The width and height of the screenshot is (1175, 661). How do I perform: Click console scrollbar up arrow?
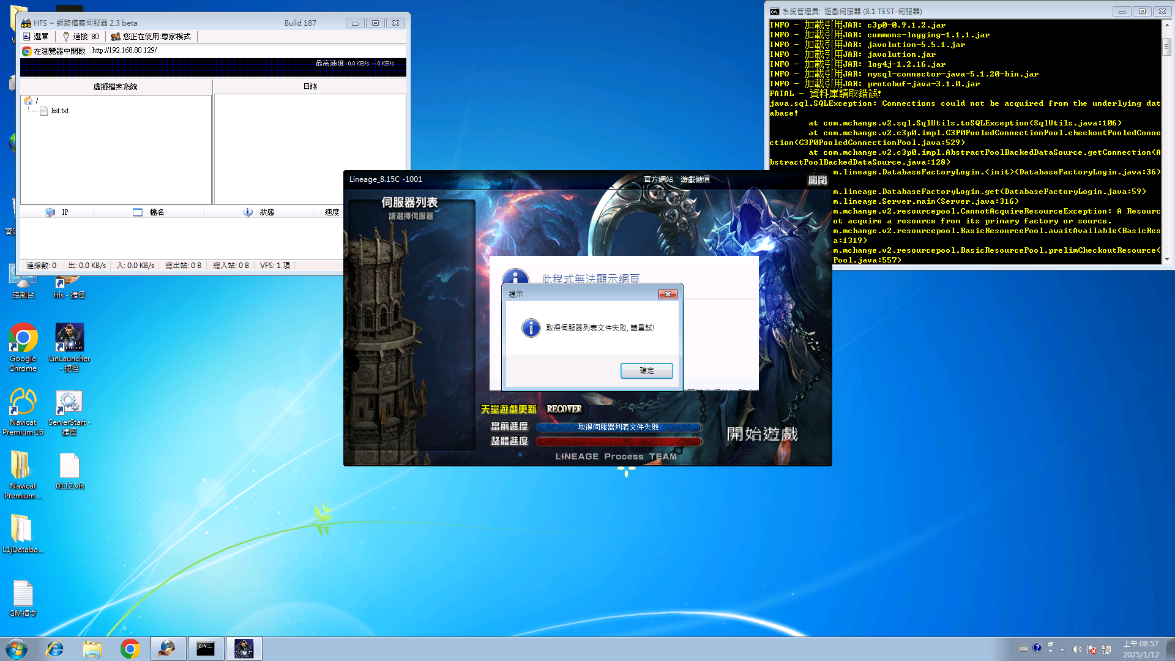pyautogui.click(x=1167, y=25)
